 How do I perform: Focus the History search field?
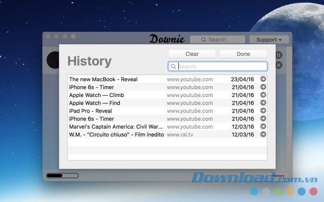[218, 66]
